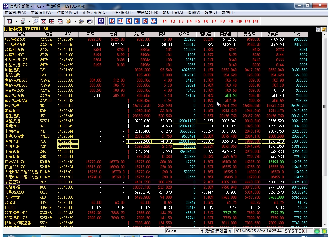The image size is (331, 237).
Task: Click the green wave status icon
Action: coord(317,231)
